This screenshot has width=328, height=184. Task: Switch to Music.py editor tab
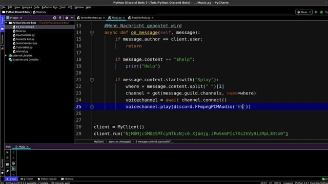coord(116,18)
